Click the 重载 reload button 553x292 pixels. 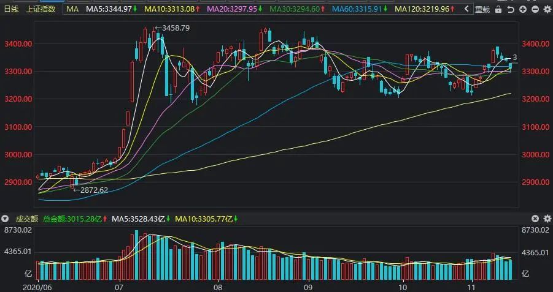point(482,10)
